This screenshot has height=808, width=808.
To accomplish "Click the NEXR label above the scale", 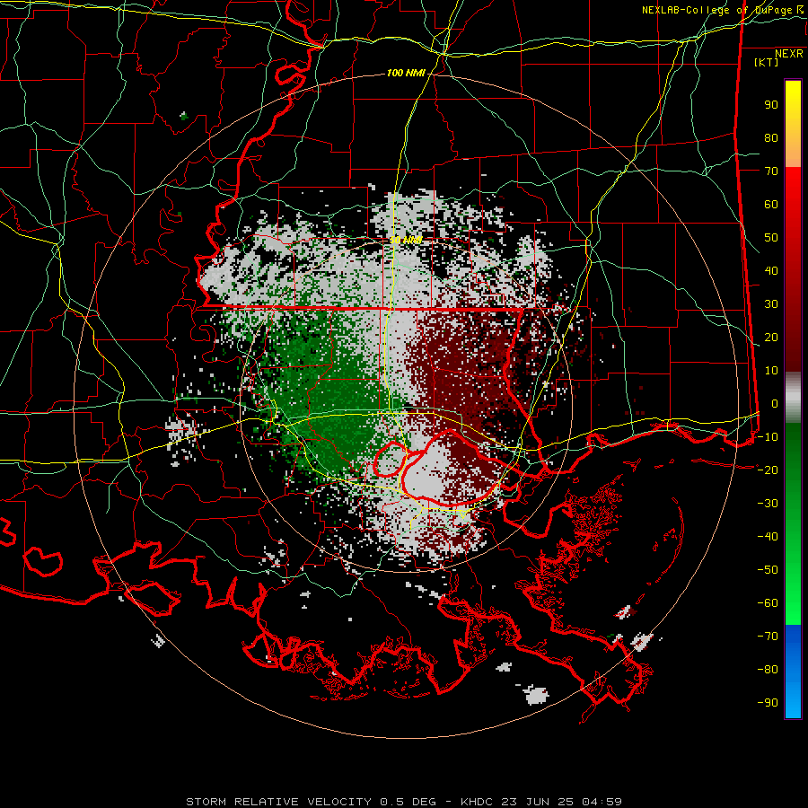I will tap(789, 54).
